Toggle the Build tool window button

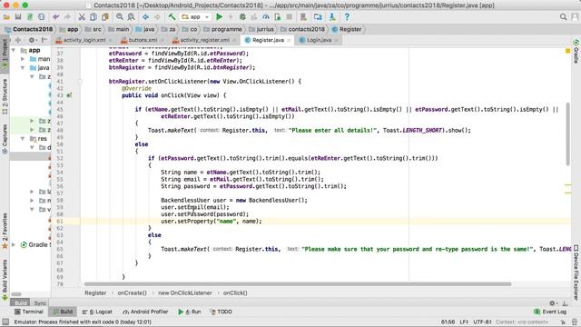pos(63,312)
